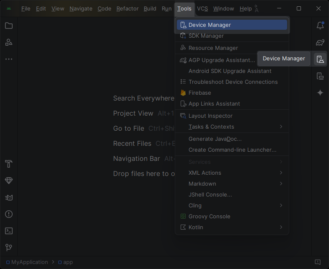Choose SDK Manager menu entry
The width and height of the screenshot is (329, 269).
232,36
